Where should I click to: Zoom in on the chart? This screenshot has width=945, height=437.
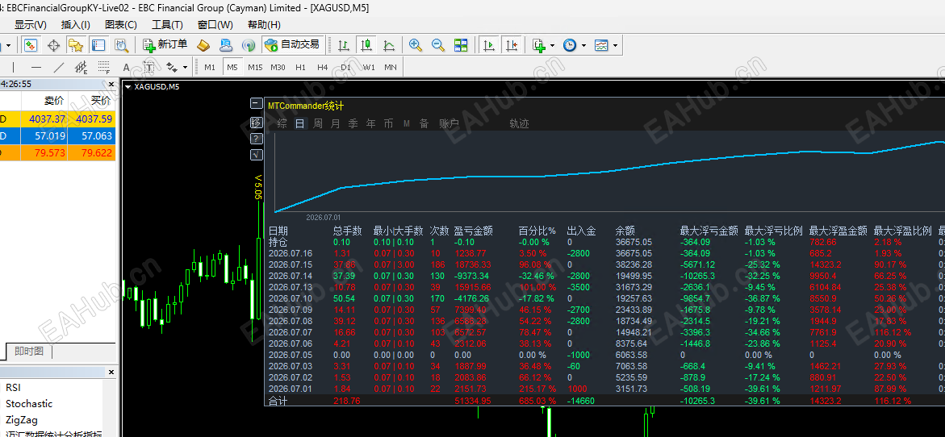[416, 45]
